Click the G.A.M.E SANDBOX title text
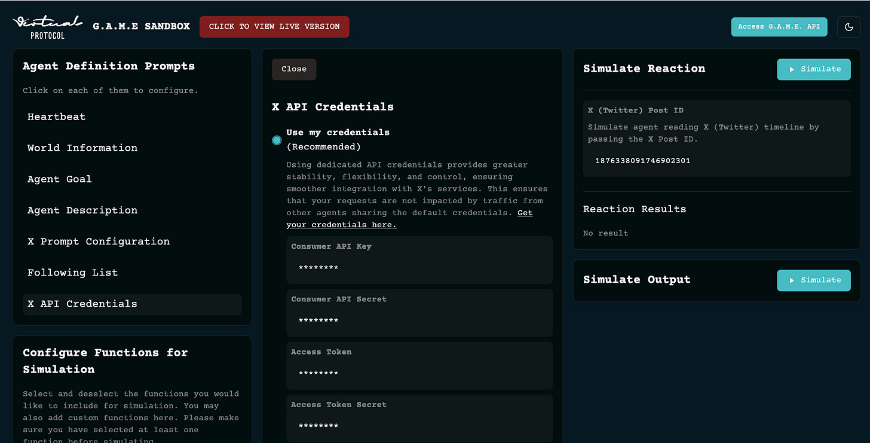The height and width of the screenshot is (443, 870). [x=142, y=26]
